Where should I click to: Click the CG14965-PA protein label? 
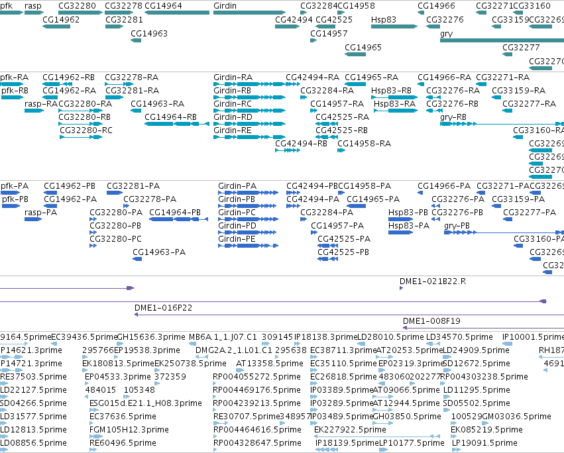pos(373,199)
